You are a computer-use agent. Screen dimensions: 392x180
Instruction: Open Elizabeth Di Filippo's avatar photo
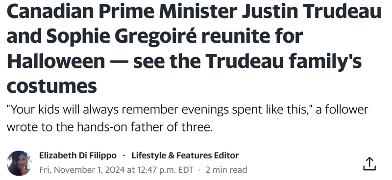19,163
